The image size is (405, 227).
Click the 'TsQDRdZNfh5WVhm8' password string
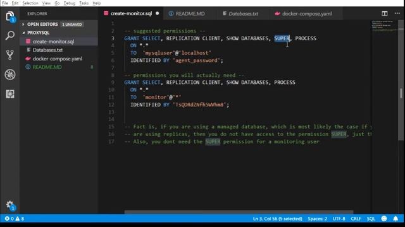(x=200, y=105)
